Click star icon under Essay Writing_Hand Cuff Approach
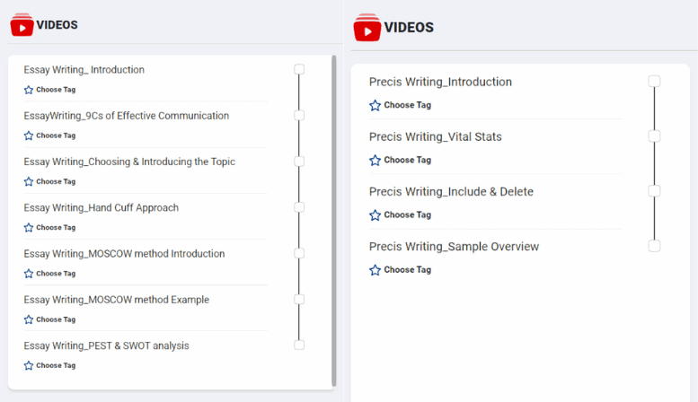The height and width of the screenshot is (402, 698). tap(29, 228)
